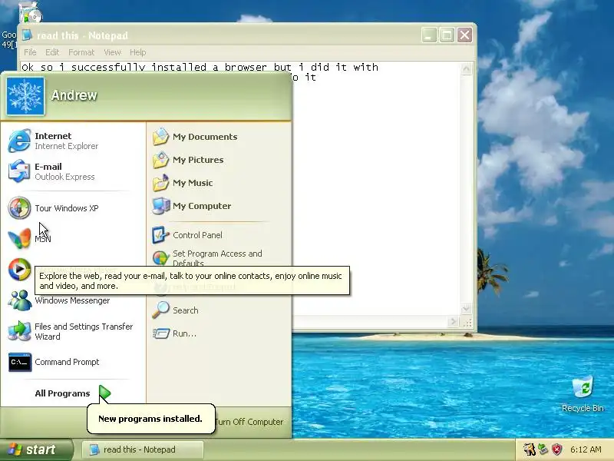614x461 pixels.
Task: Select the desktop disc icon at top left
Action: pos(30,12)
